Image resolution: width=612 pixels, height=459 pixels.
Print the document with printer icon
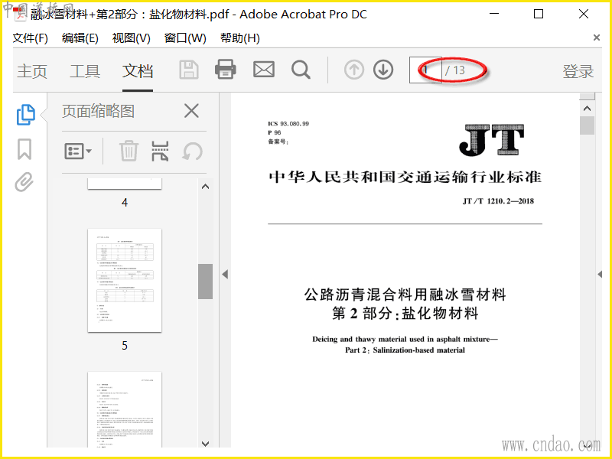[226, 70]
